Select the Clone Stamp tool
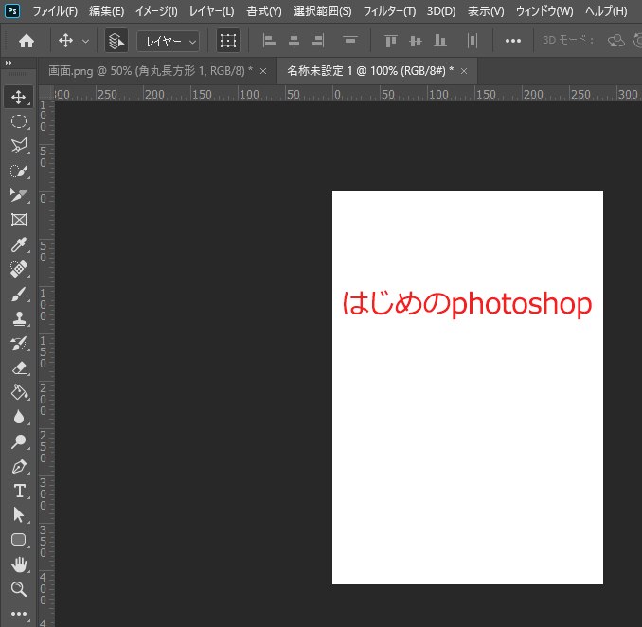642x627 pixels. [19, 318]
